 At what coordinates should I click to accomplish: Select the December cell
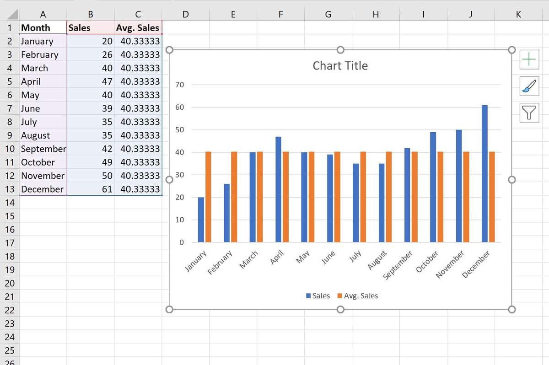(x=43, y=189)
